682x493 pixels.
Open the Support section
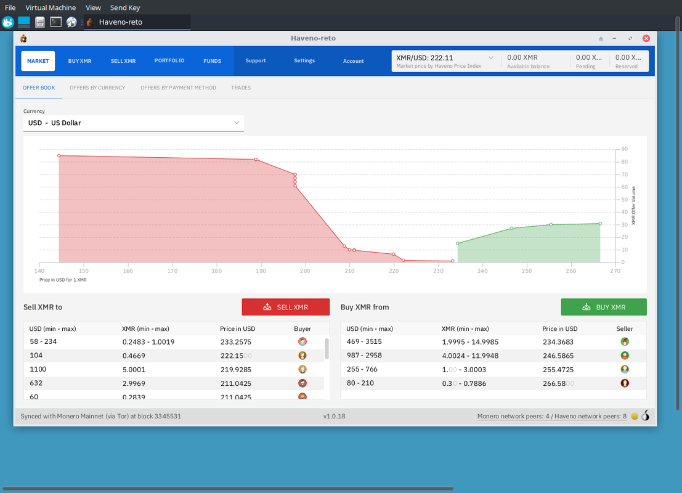coord(255,61)
